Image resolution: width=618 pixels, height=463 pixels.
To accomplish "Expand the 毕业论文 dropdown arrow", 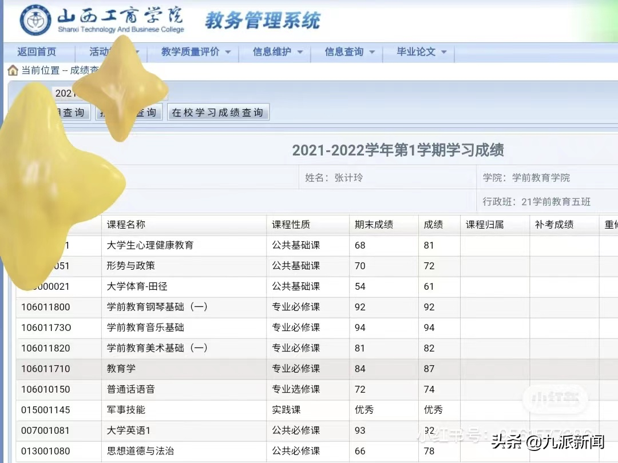I will coord(444,53).
